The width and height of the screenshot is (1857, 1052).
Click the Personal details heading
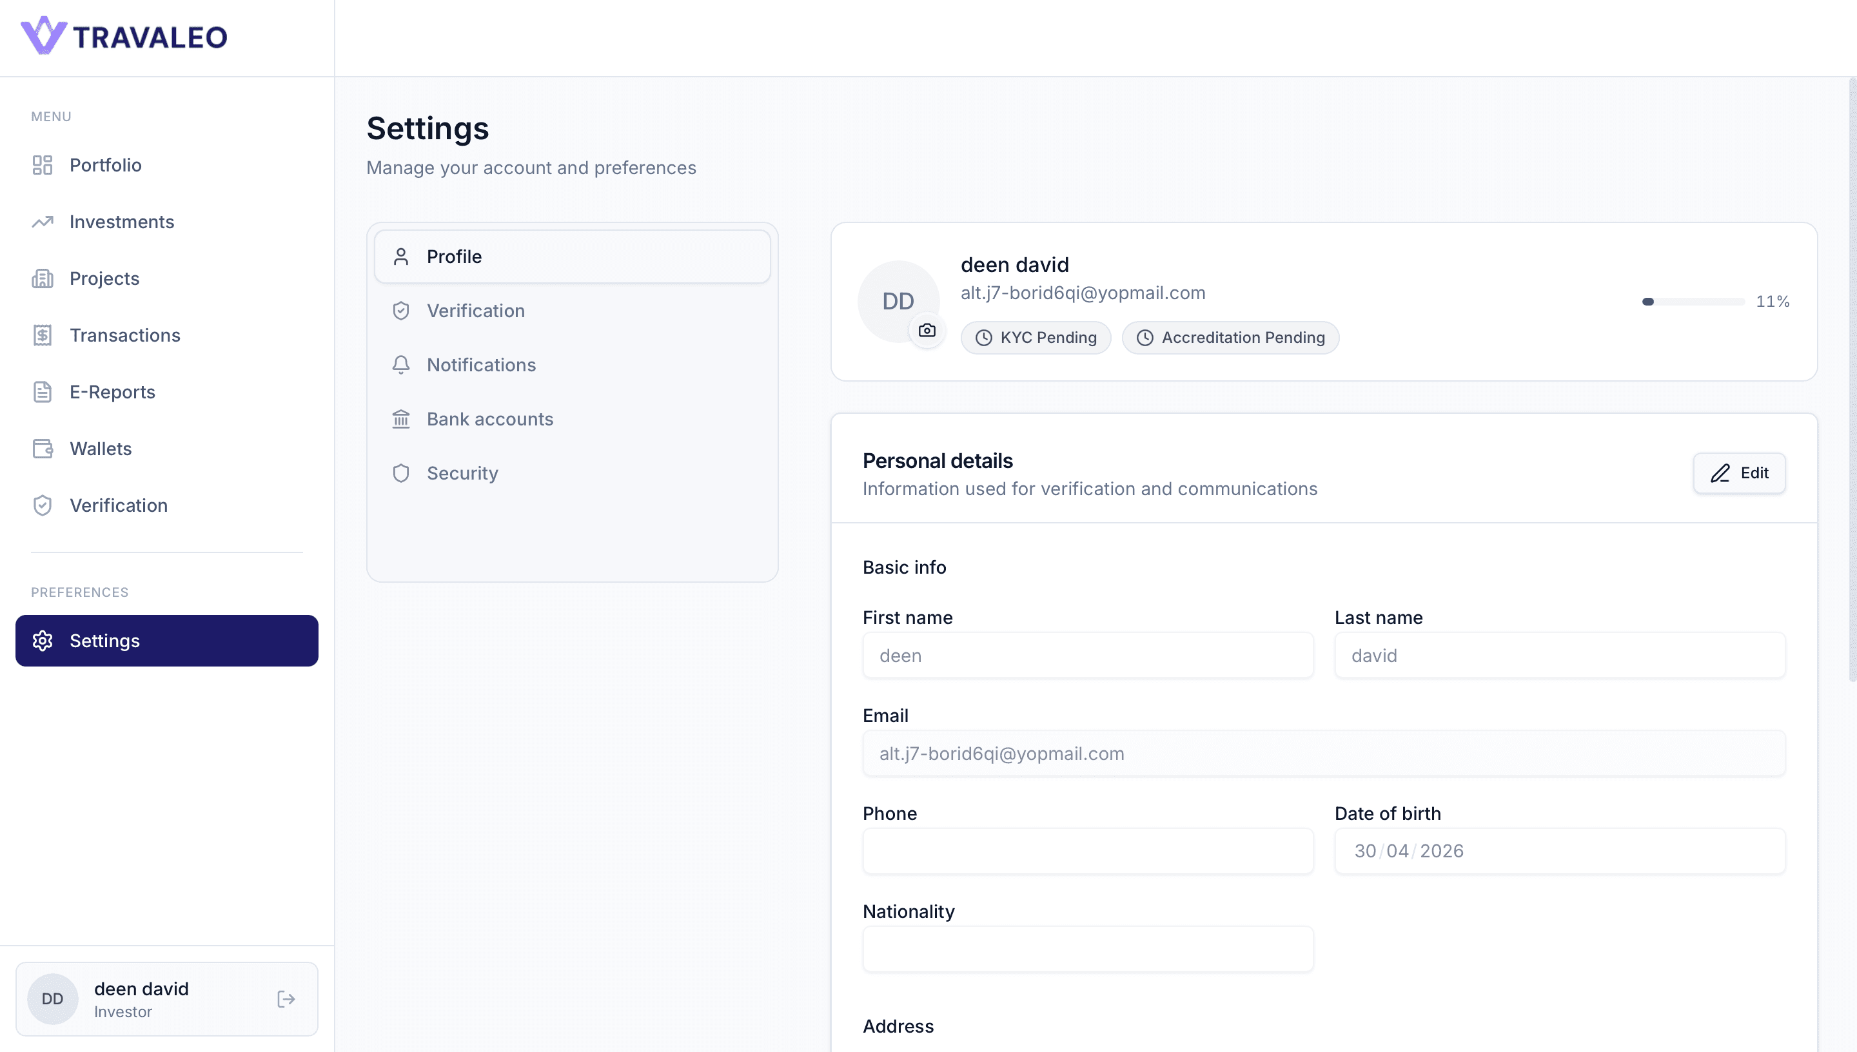coord(938,461)
